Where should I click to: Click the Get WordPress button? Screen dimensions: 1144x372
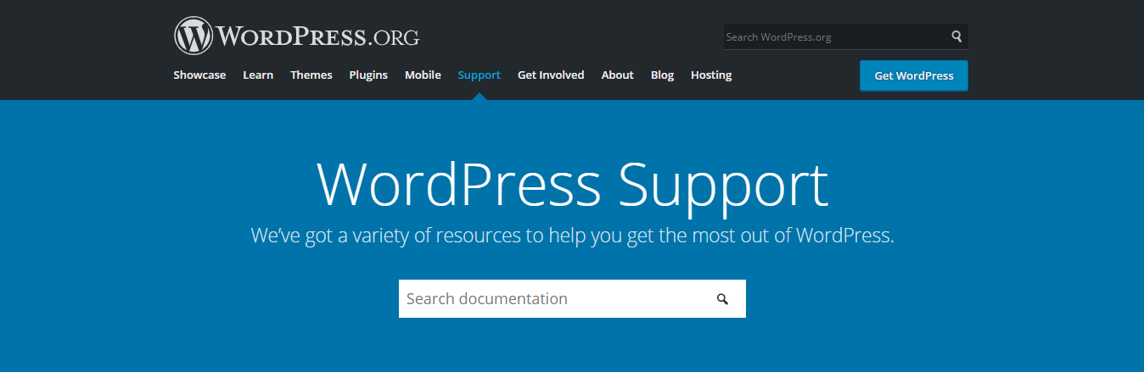[914, 75]
